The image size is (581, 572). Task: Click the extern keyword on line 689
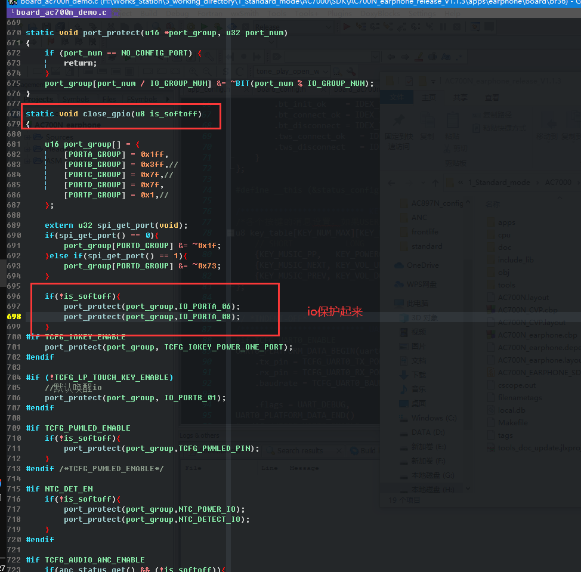point(59,225)
